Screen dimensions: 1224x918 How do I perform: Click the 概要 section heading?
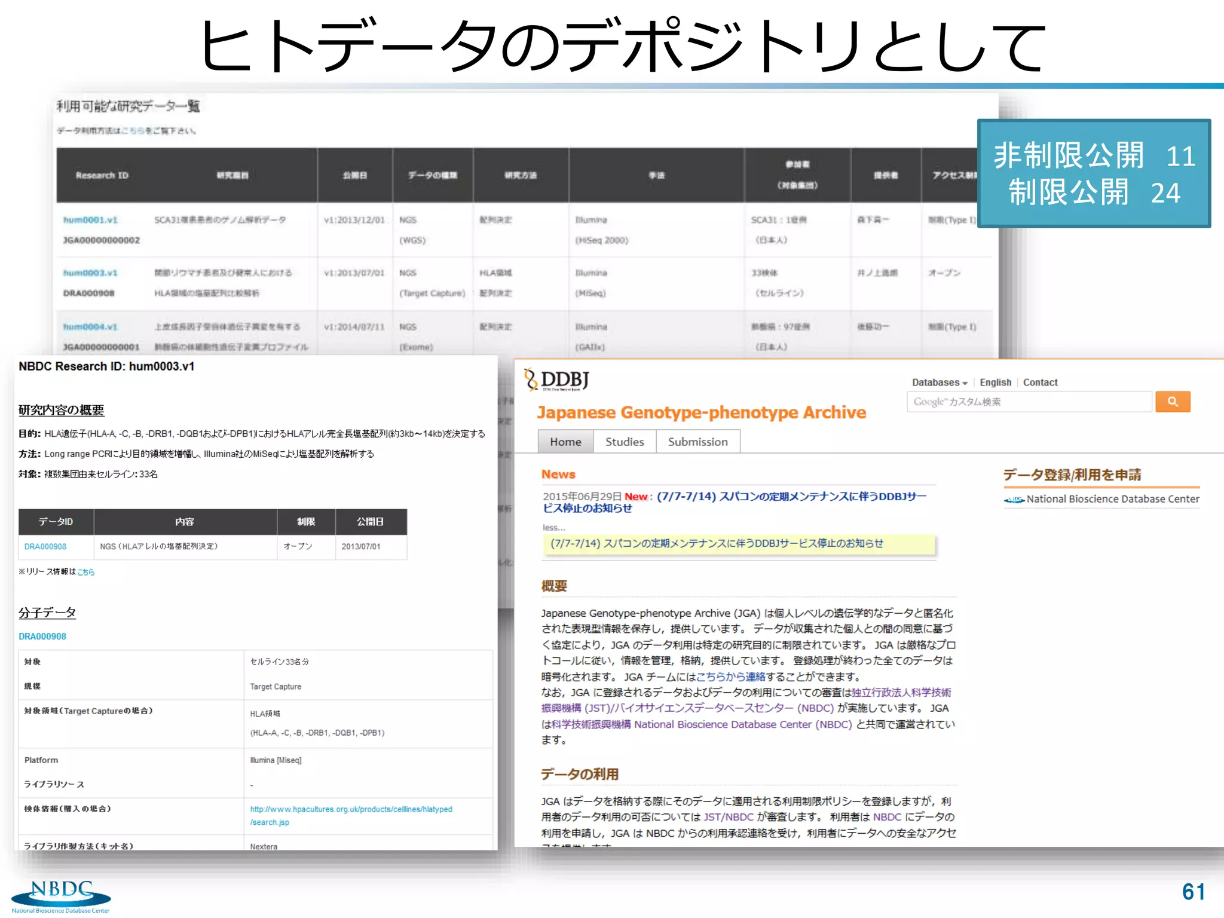[554, 586]
